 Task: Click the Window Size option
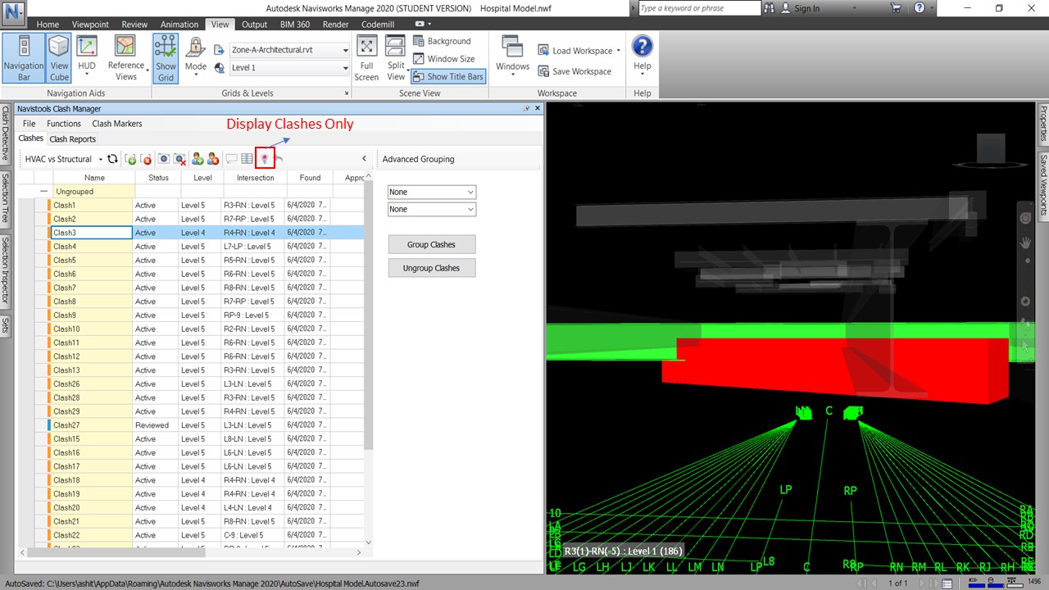pyautogui.click(x=443, y=59)
